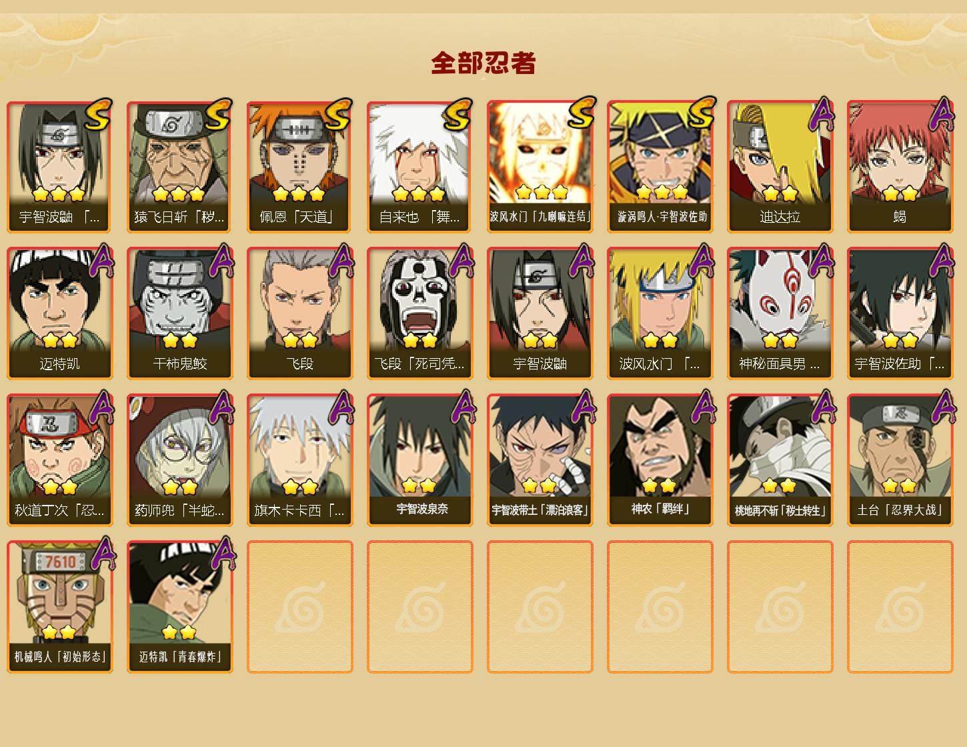Choose the 自来也 S-rank ninja card
Image resolution: width=967 pixels, height=747 pixels.
point(419,167)
